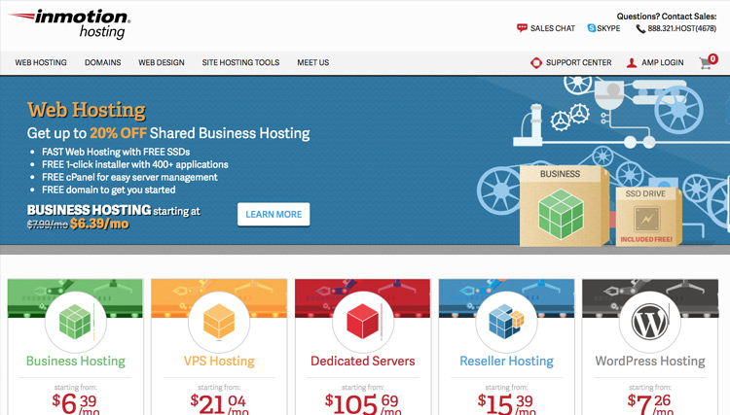The width and height of the screenshot is (730, 415).
Task: Click the SSD Drive box in banner
Action: [x=648, y=216]
